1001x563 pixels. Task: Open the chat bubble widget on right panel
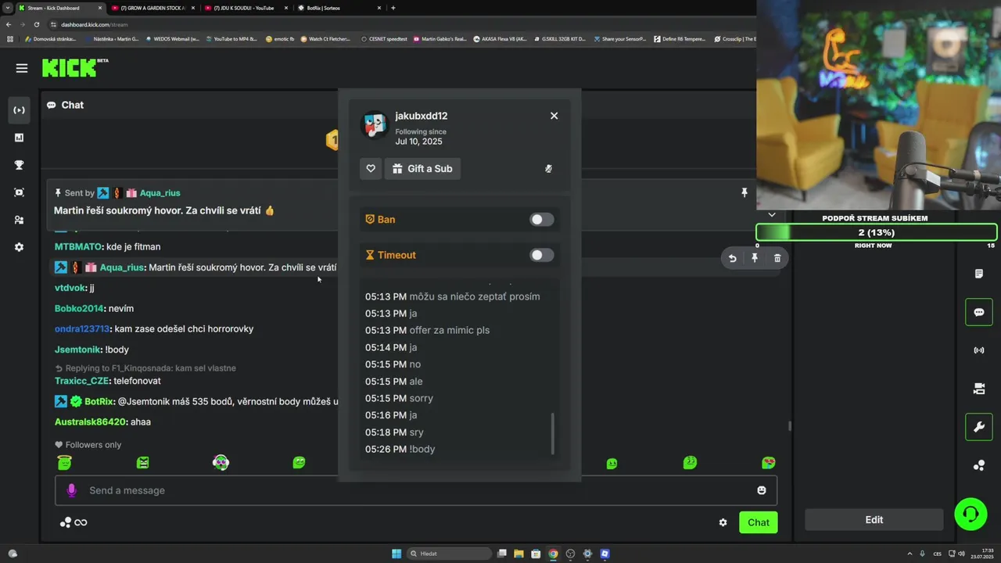coord(979,312)
